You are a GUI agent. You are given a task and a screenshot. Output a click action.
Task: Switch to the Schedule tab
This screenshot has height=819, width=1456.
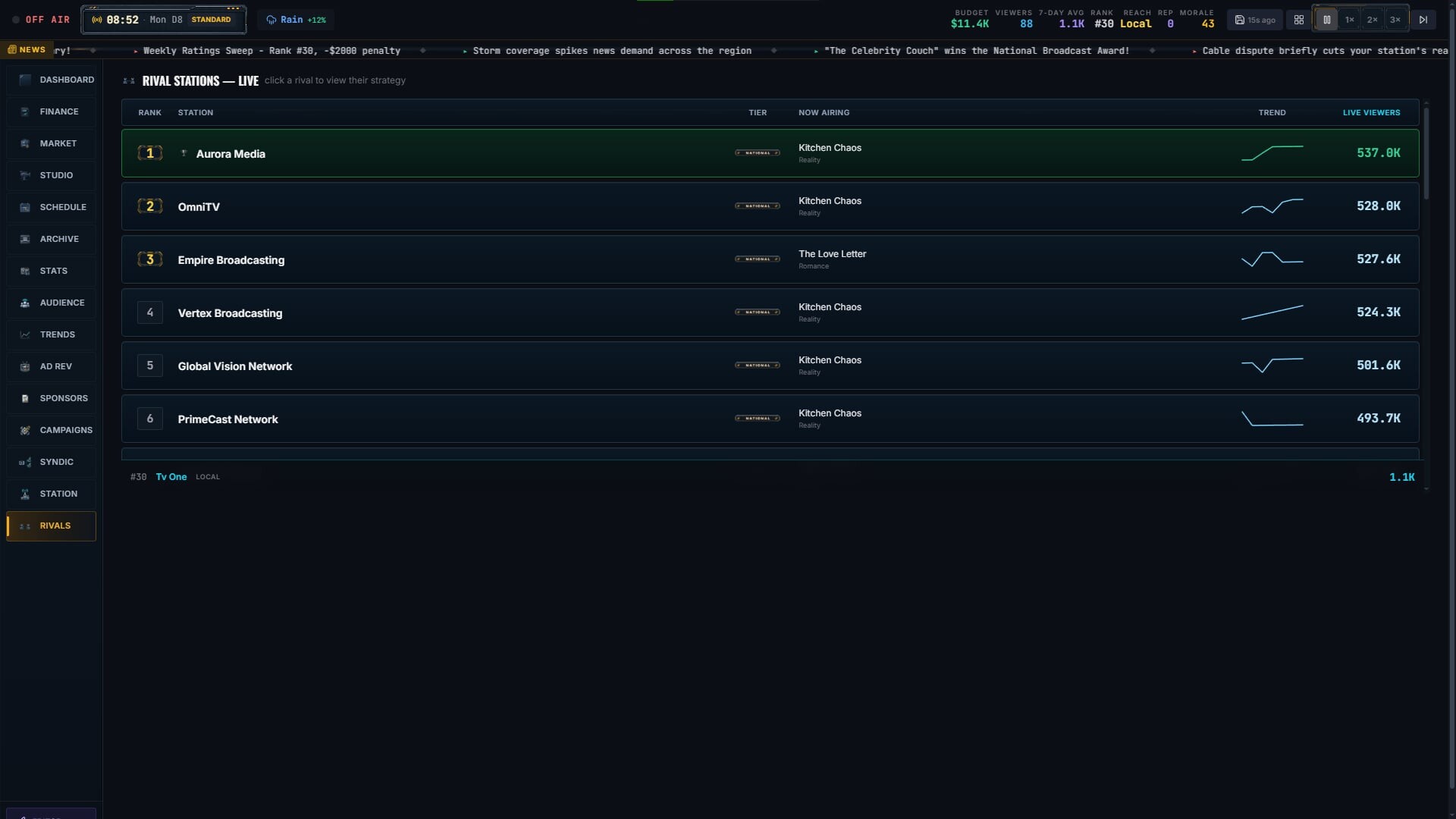pos(52,207)
